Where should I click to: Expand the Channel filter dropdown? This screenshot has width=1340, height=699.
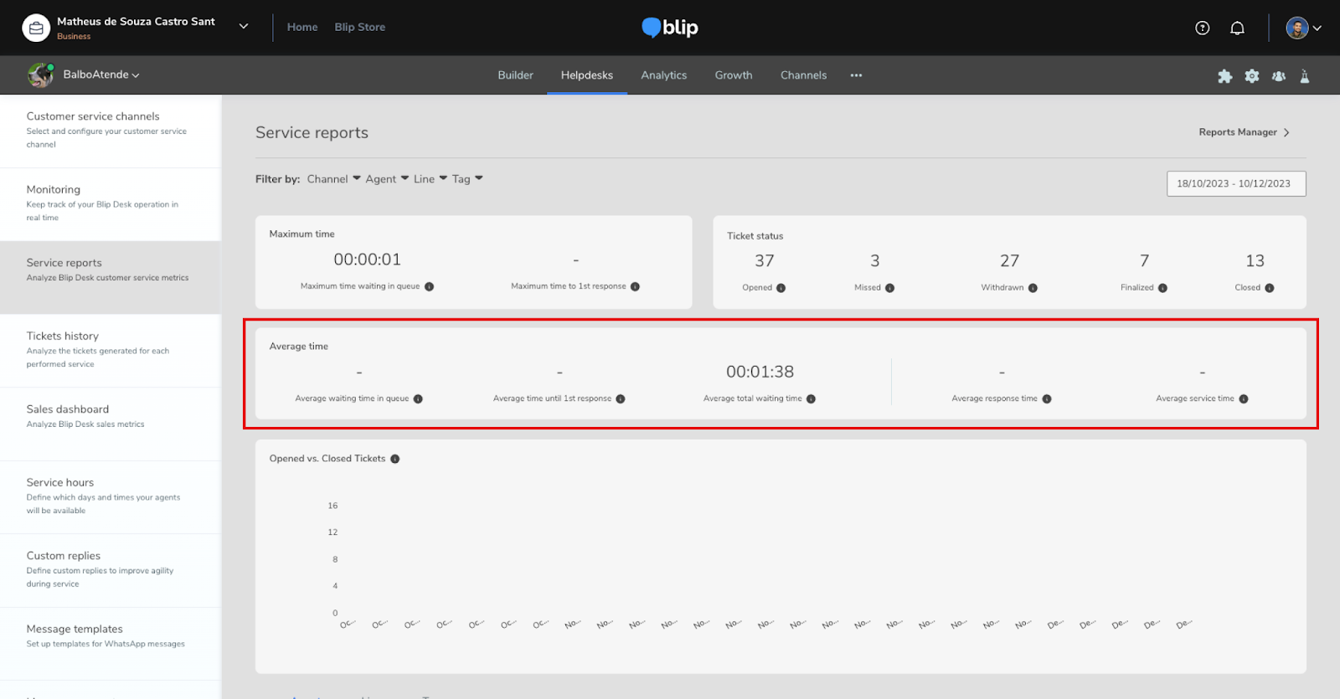(x=333, y=179)
